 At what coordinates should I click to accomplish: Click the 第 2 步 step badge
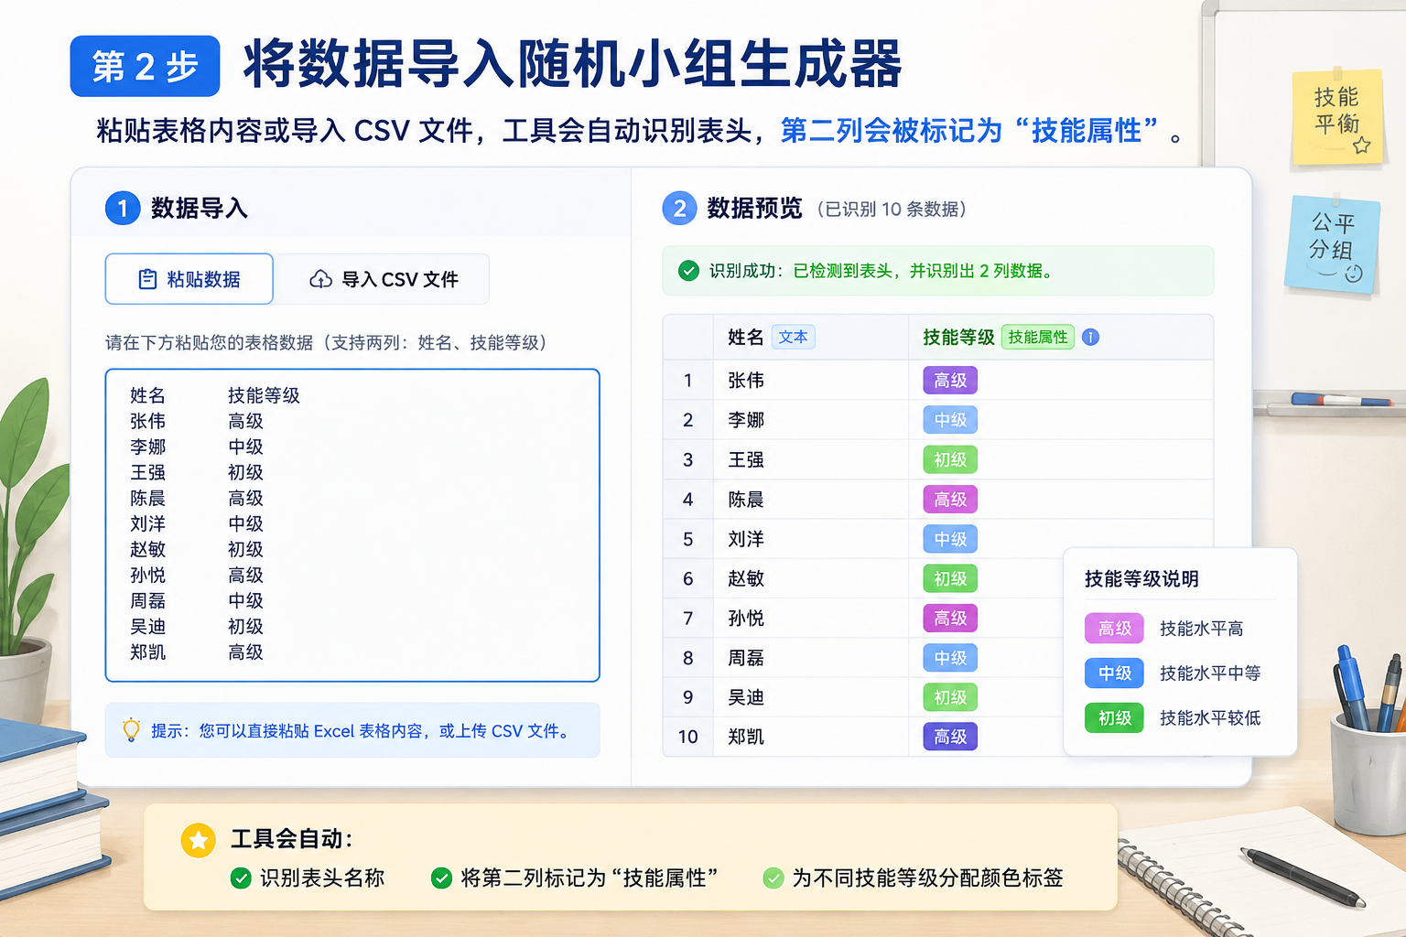pyautogui.click(x=145, y=66)
